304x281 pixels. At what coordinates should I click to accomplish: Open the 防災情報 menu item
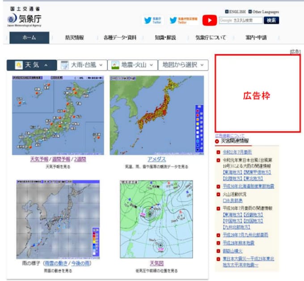[74, 38]
